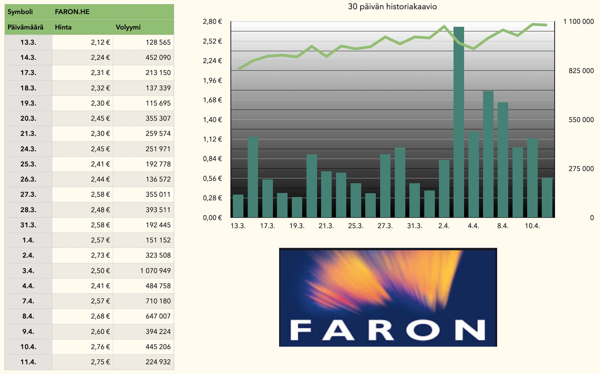Click the Symboli header cell

coord(20,12)
